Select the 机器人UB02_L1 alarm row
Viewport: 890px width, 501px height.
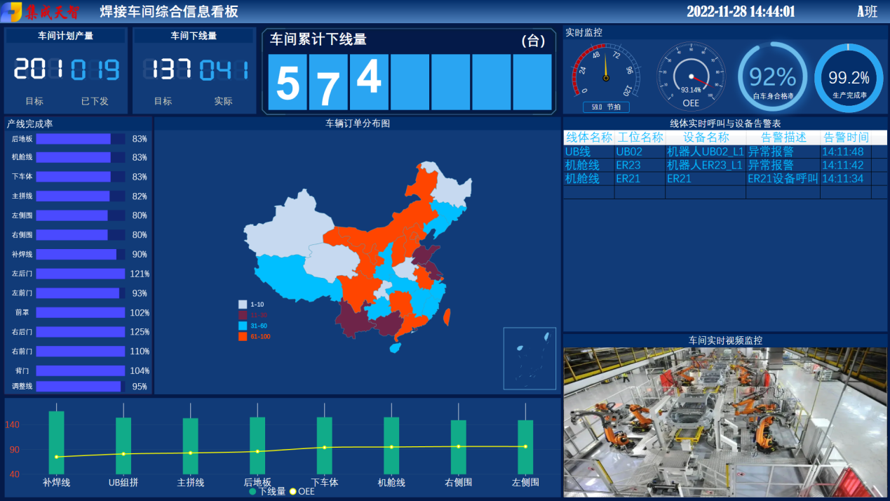(704, 152)
